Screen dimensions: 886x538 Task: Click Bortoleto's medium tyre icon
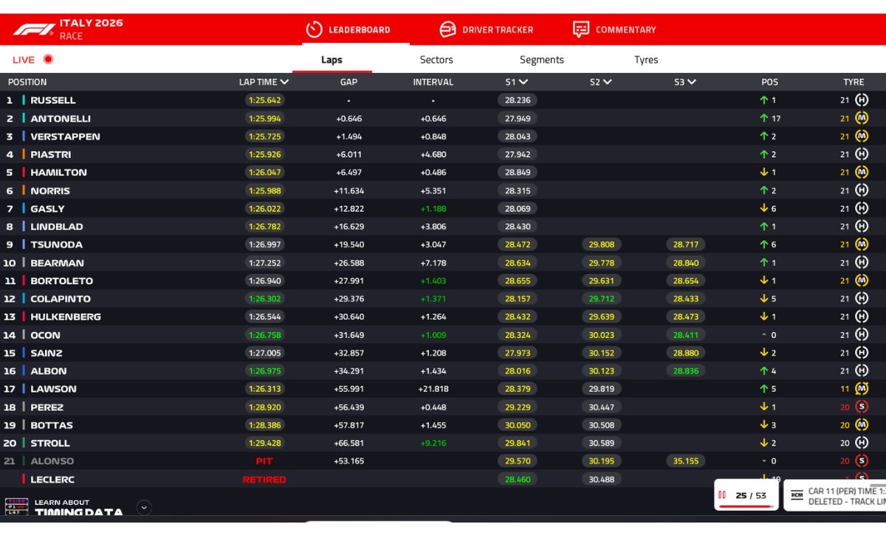tap(862, 280)
